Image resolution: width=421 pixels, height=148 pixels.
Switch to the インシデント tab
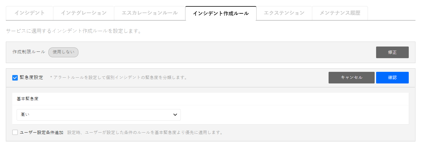[29, 13]
